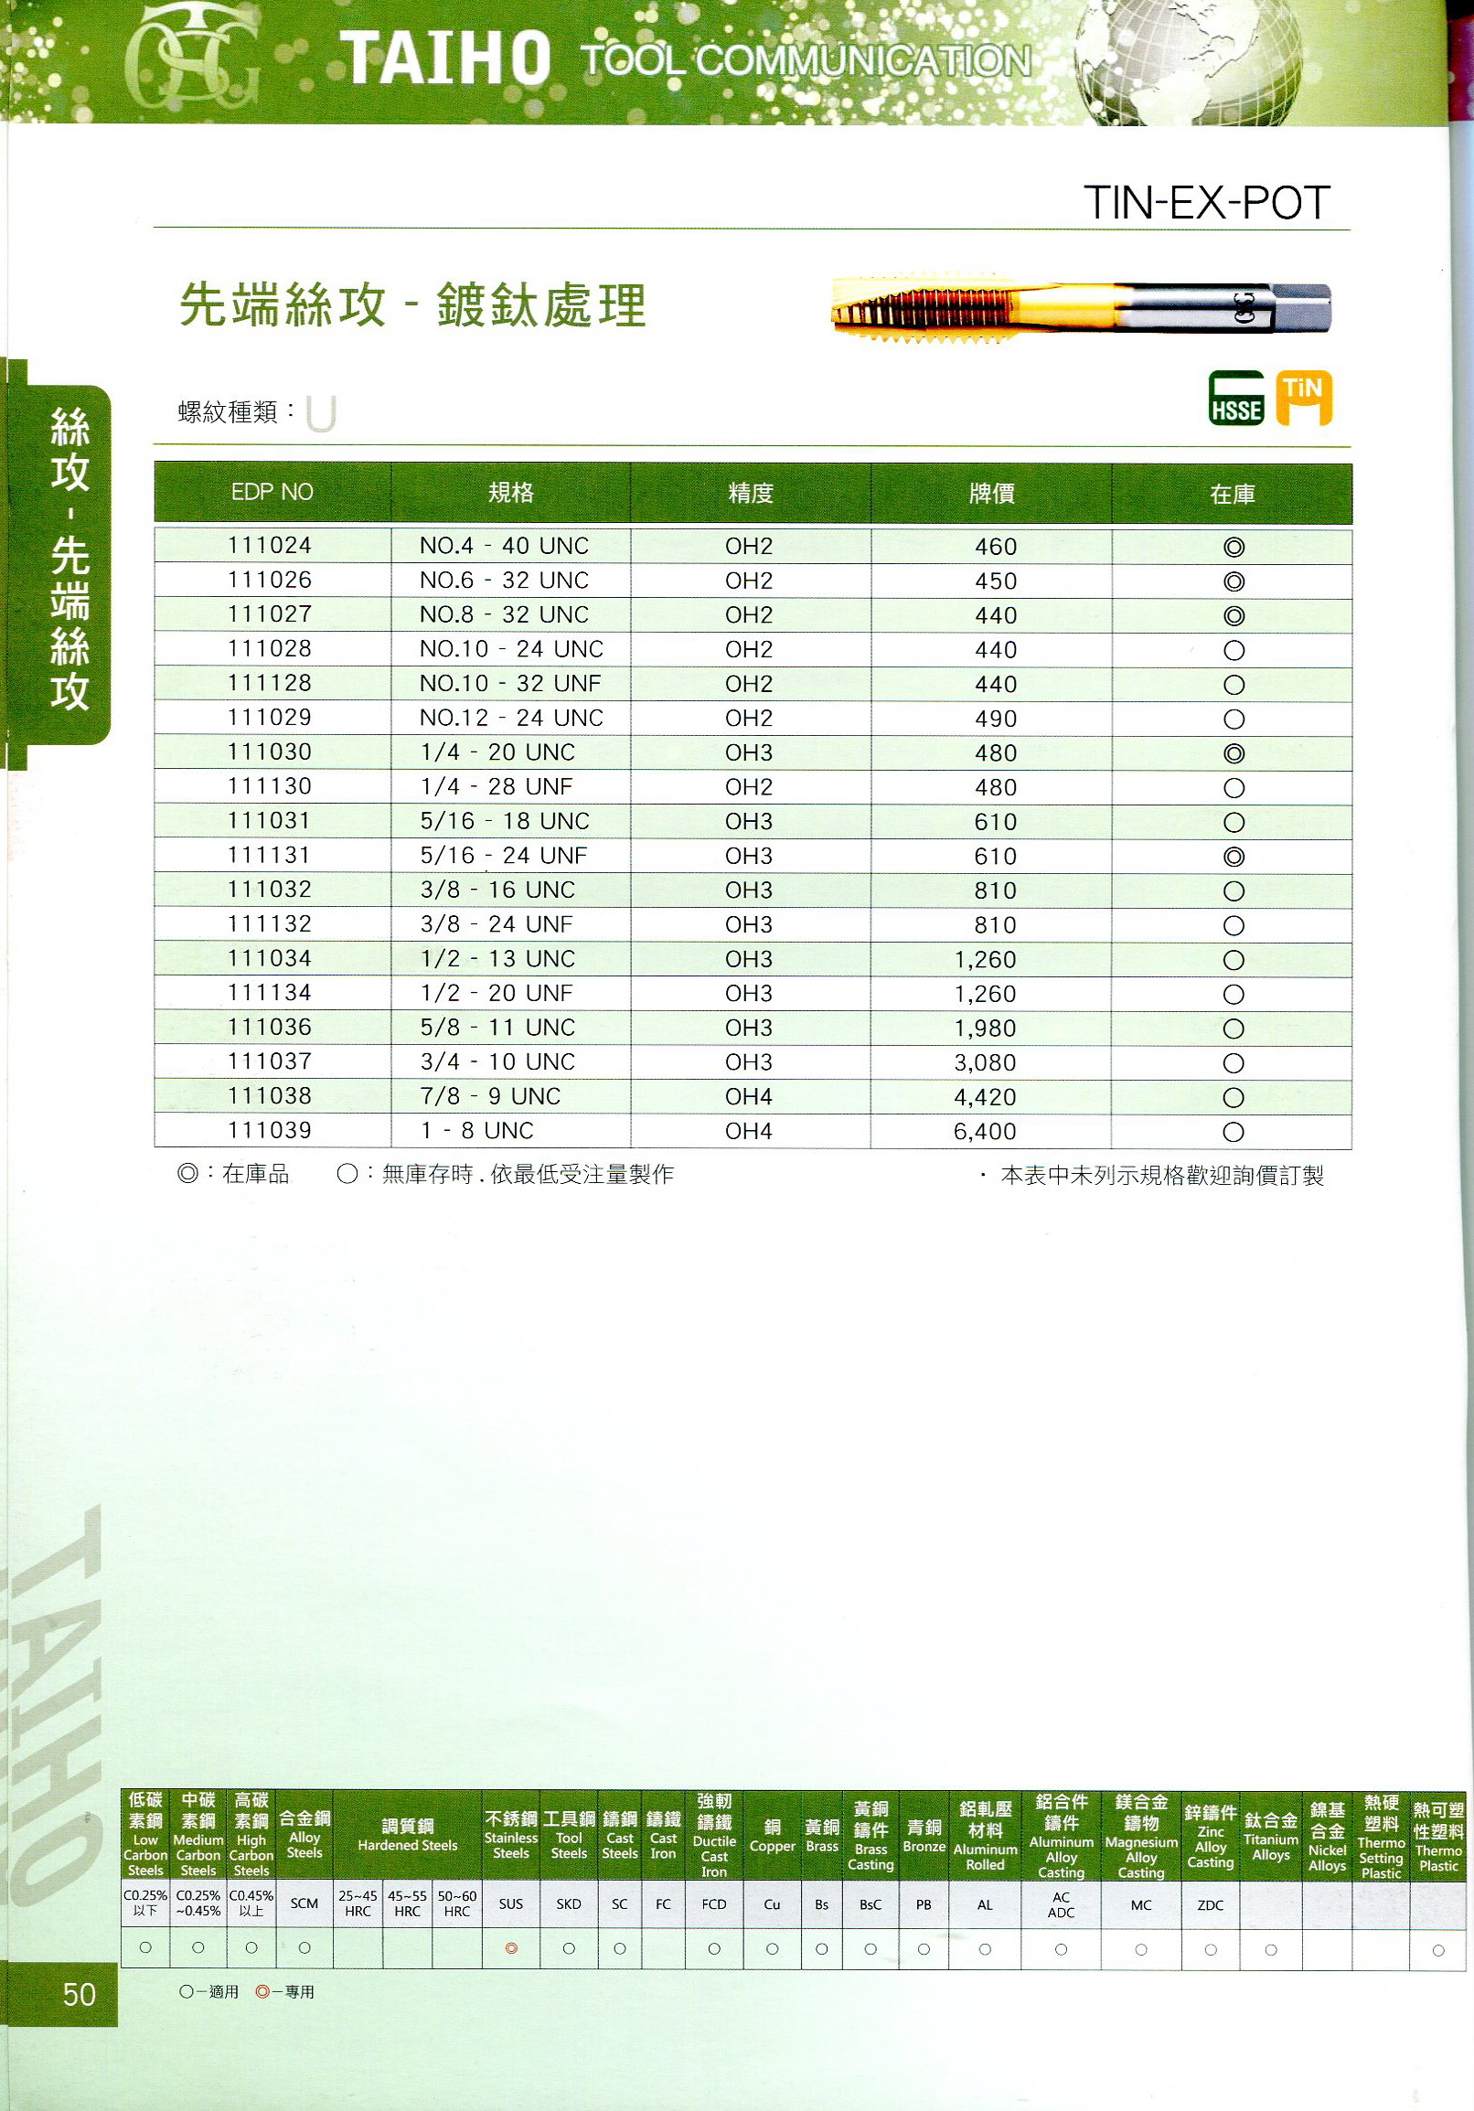This screenshot has height=2111, width=1474.
Task: Click the red double-circle under SUS
Action: (x=511, y=1948)
